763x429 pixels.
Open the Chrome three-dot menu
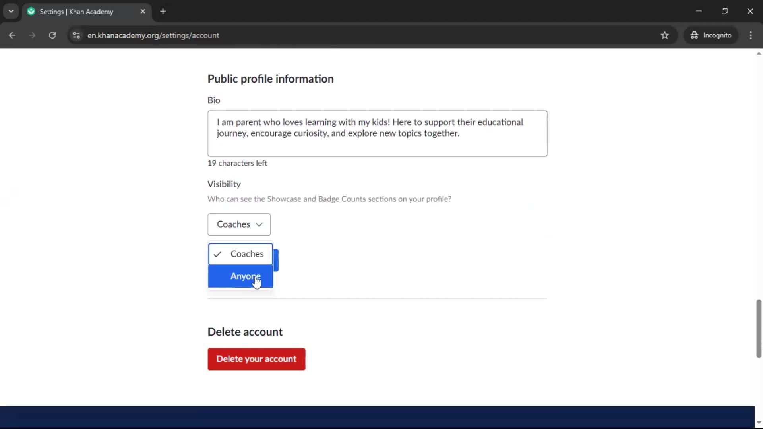(751, 35)
